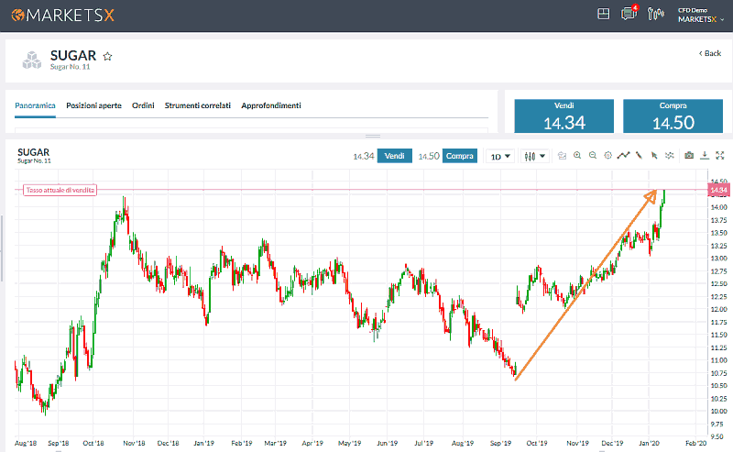
Task: Open chart settings gear icon
Action: tap(608, 156)
